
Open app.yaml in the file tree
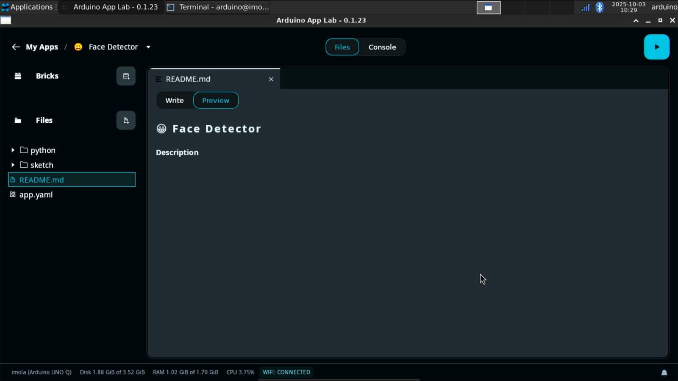pyautogui.click(x=72, y=195)
